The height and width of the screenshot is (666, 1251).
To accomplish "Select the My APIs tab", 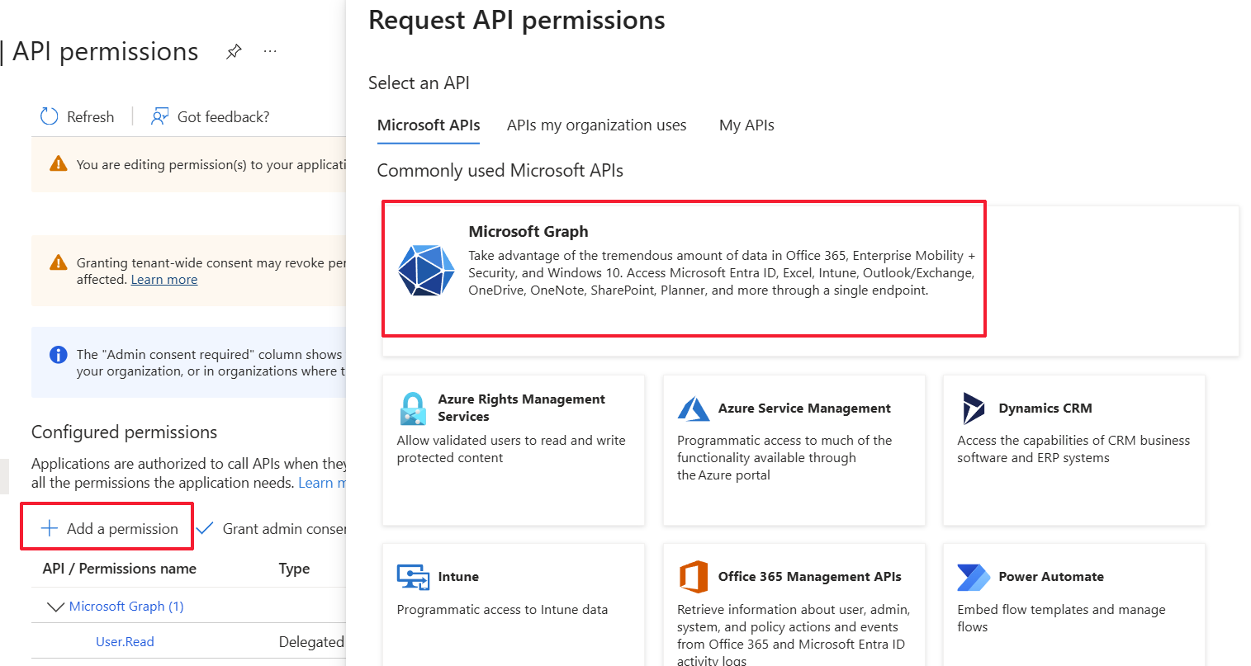I will [746, 125].
